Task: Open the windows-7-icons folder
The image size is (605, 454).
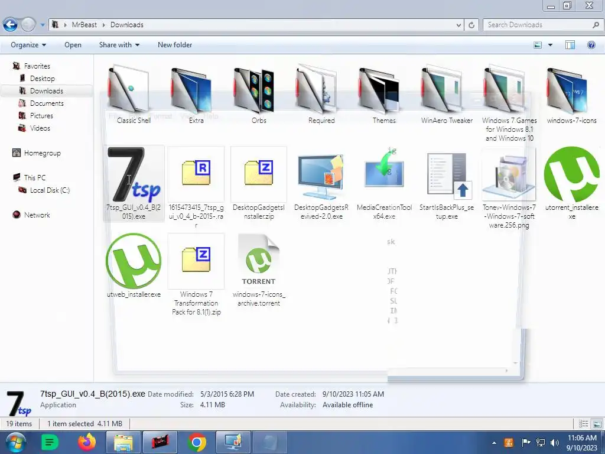Action: coord(572,95)
